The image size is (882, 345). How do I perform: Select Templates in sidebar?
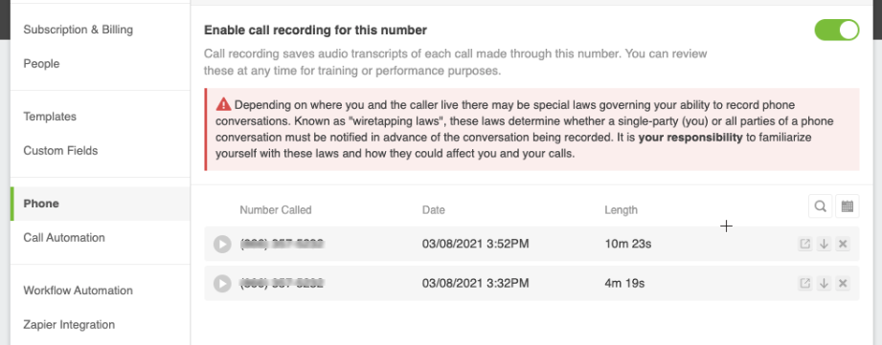coord(50,117)
